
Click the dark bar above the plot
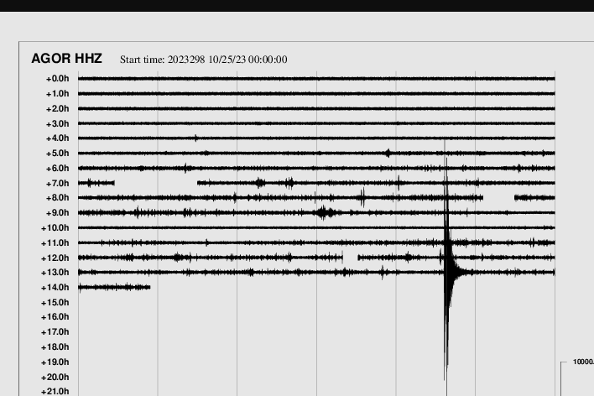tap(297, 5)
